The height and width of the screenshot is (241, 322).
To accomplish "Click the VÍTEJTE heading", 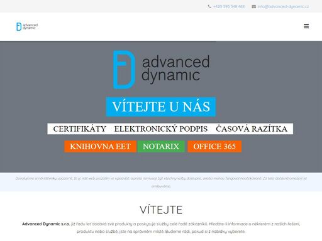I will tap(161, 210).
